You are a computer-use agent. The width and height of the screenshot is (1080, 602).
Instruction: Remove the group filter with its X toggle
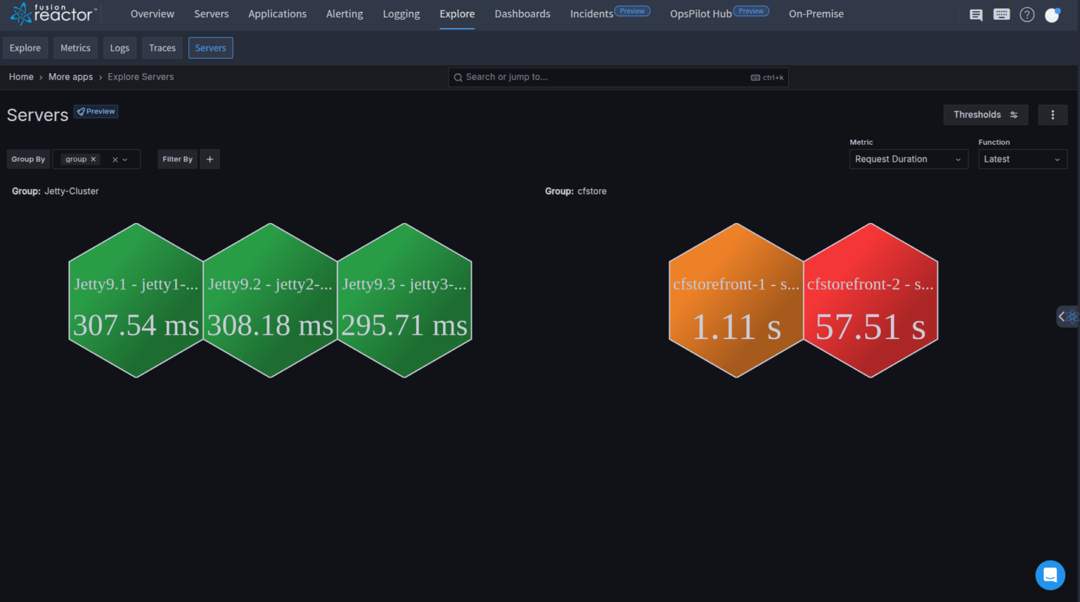coord(94,159)
